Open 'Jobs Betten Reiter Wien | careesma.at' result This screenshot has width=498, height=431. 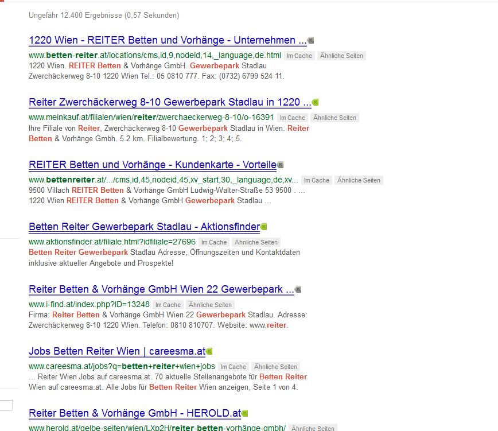pos(117,351)
